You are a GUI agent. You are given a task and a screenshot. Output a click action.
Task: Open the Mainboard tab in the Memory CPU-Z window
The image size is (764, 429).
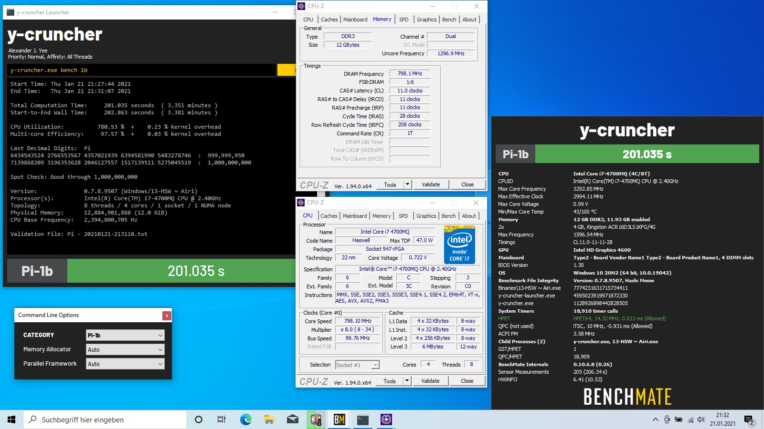pyautogui.click(x=355, y=20)
